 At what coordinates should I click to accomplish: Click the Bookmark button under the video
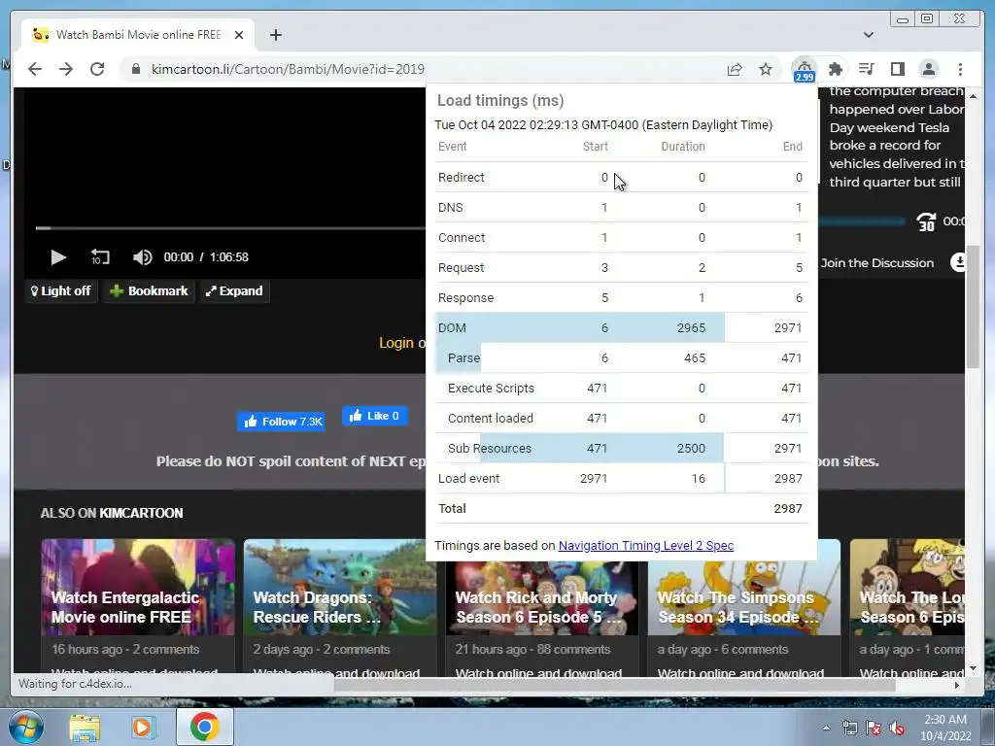coord(149,291)
